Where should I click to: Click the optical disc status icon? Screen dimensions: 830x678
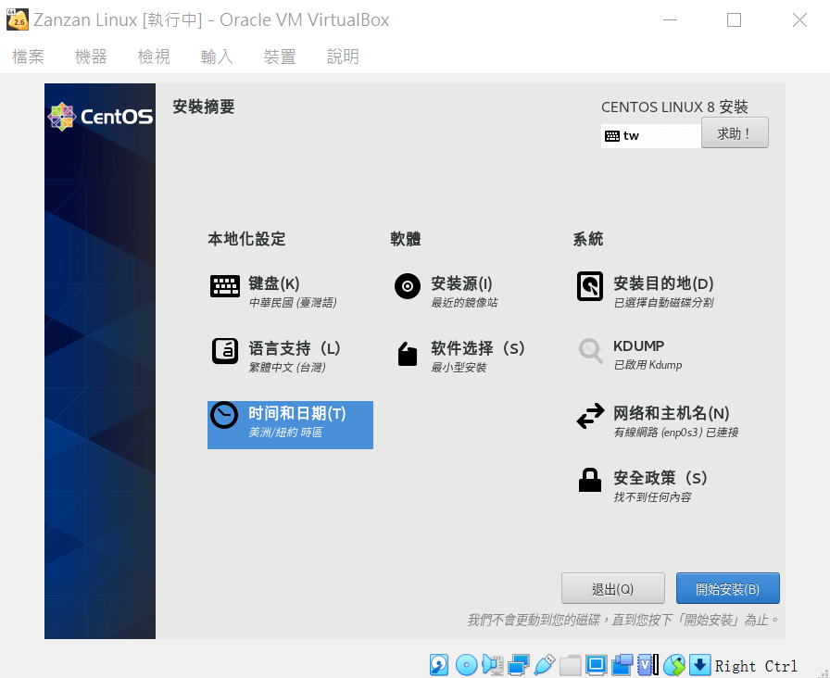(x=466, y=665)
